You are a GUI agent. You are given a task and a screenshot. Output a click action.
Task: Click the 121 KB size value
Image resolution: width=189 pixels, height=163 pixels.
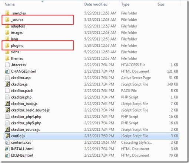pos(173,71)
